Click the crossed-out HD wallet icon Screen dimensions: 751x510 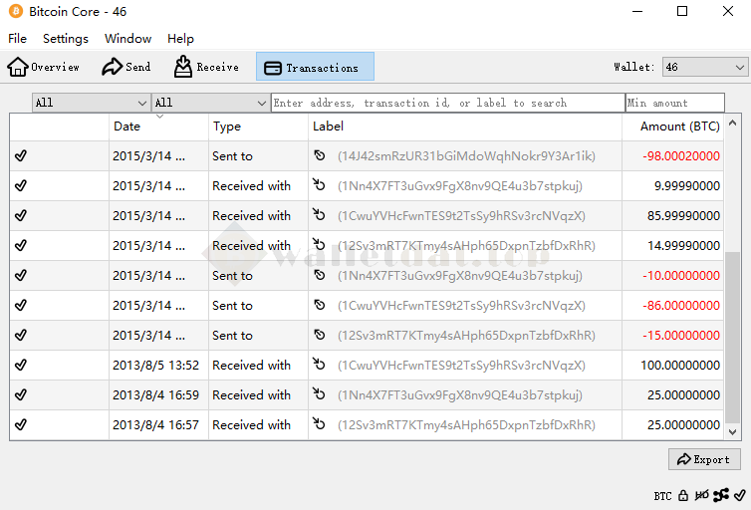tap(701, 495)
